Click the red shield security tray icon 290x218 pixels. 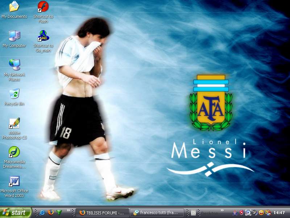point(241,213)
